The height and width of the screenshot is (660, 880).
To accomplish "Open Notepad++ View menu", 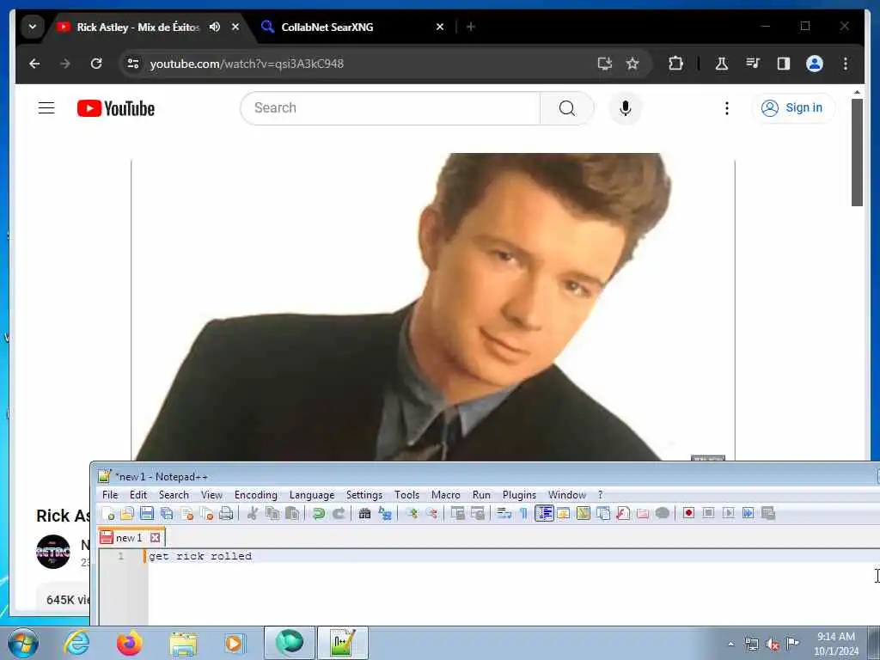I will pos(211,494).
